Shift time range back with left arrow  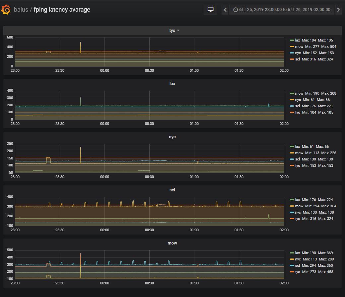(225, 10)
